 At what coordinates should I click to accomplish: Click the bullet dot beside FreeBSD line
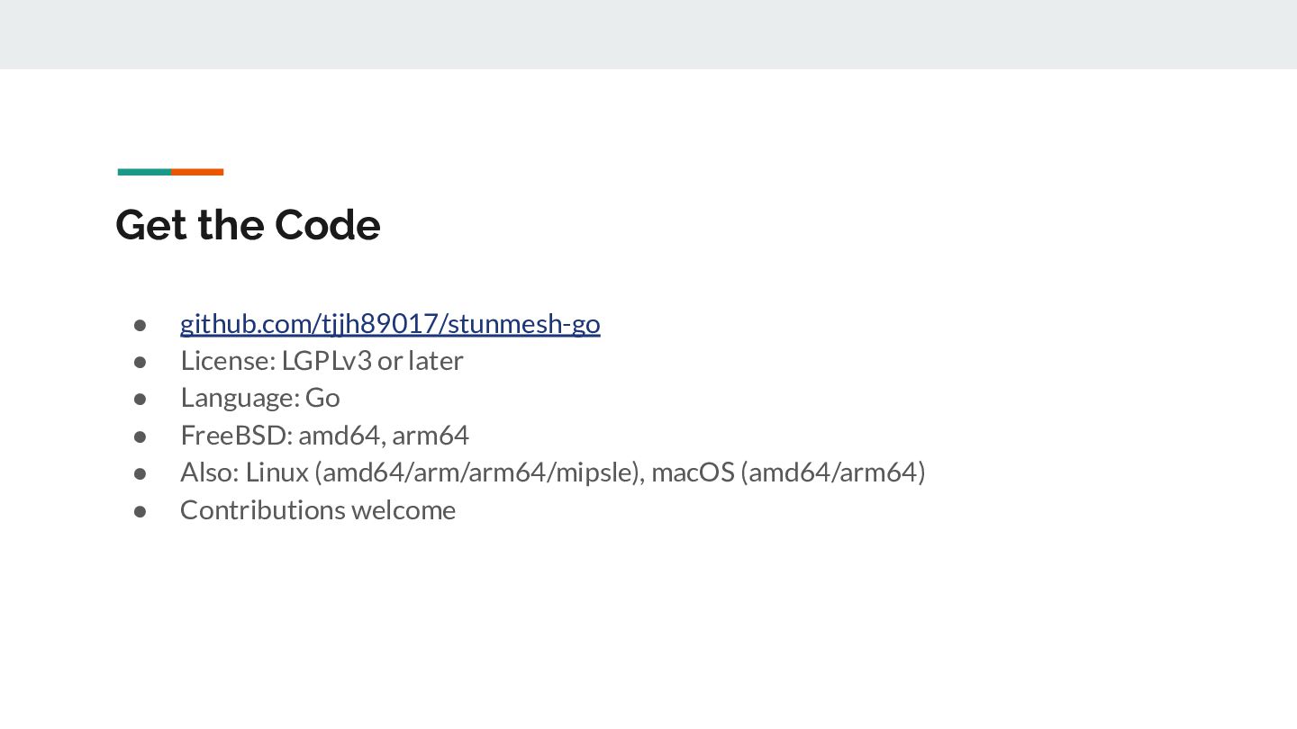[141, 436]
